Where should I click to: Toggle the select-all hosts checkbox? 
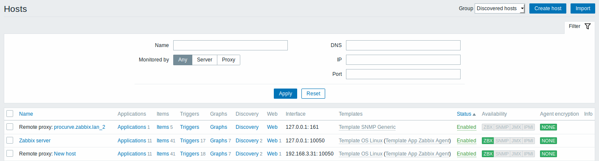(x=10, y=114)
